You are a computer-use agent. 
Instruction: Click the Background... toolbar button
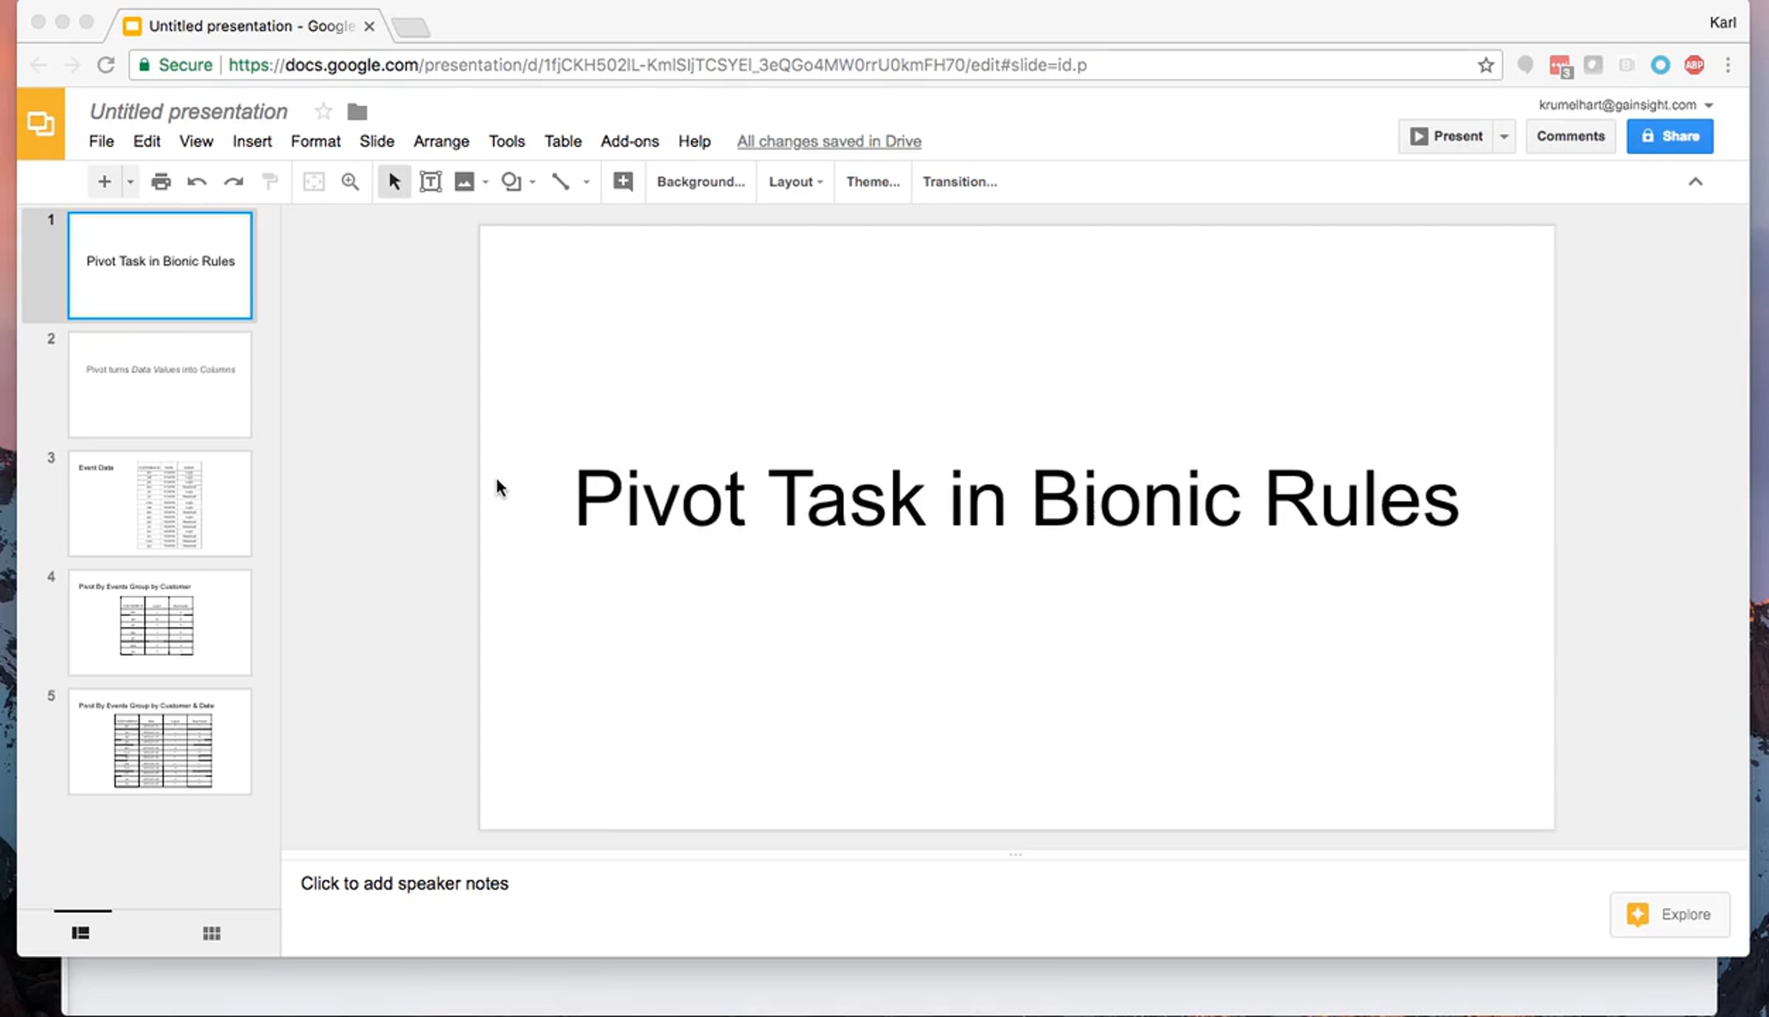[701, 181]
